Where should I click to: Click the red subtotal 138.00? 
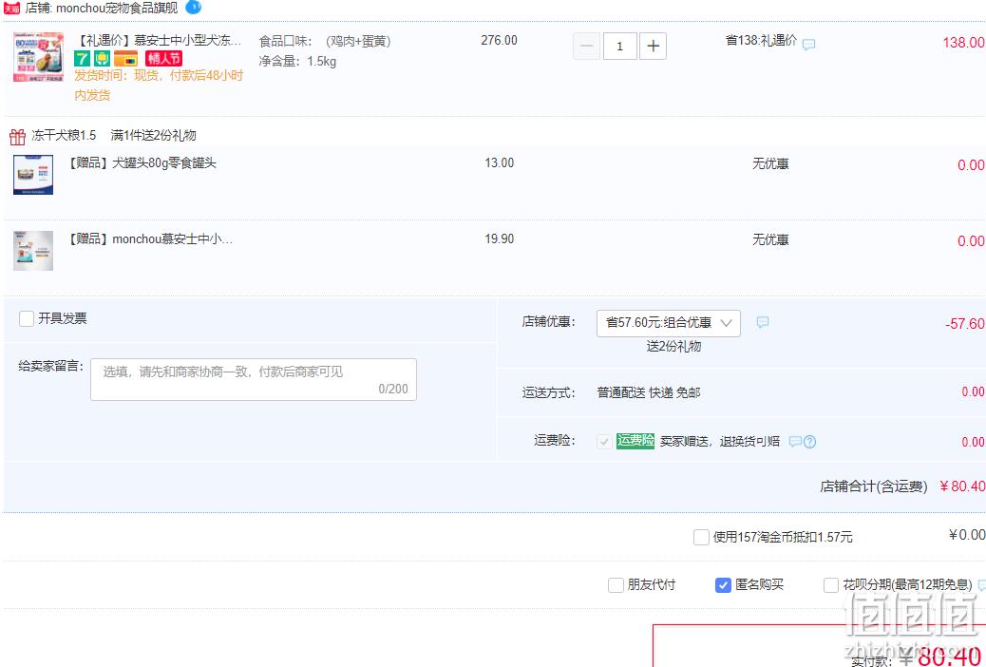(x=963, y=43)
